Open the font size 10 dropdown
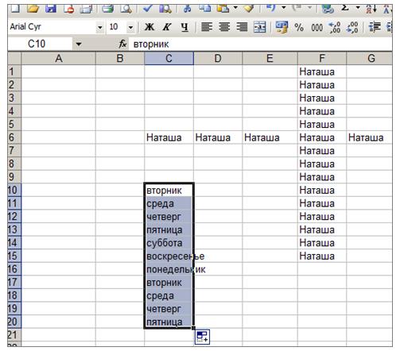The width and height of the screenshot is (400, 351). point(130,27)
